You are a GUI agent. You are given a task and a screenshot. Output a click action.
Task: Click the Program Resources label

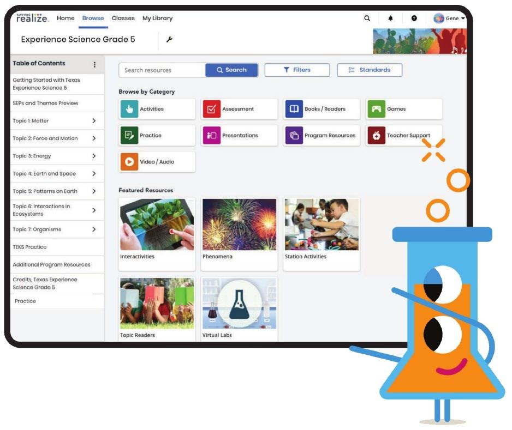click(330, 136)
